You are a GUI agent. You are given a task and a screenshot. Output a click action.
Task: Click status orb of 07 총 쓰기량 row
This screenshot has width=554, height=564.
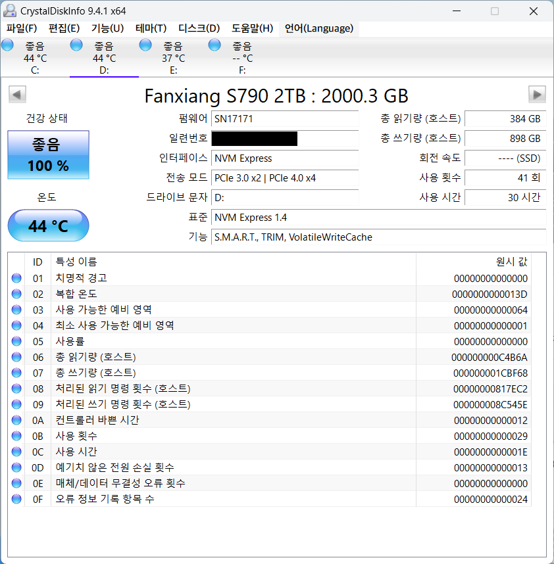tap(16, 373)
